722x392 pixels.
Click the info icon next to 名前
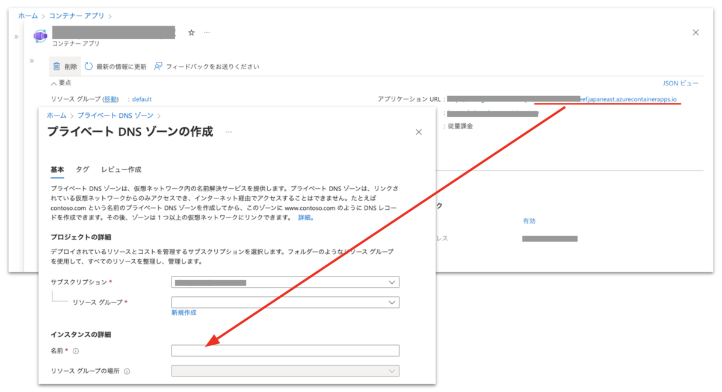coord(76,351)
